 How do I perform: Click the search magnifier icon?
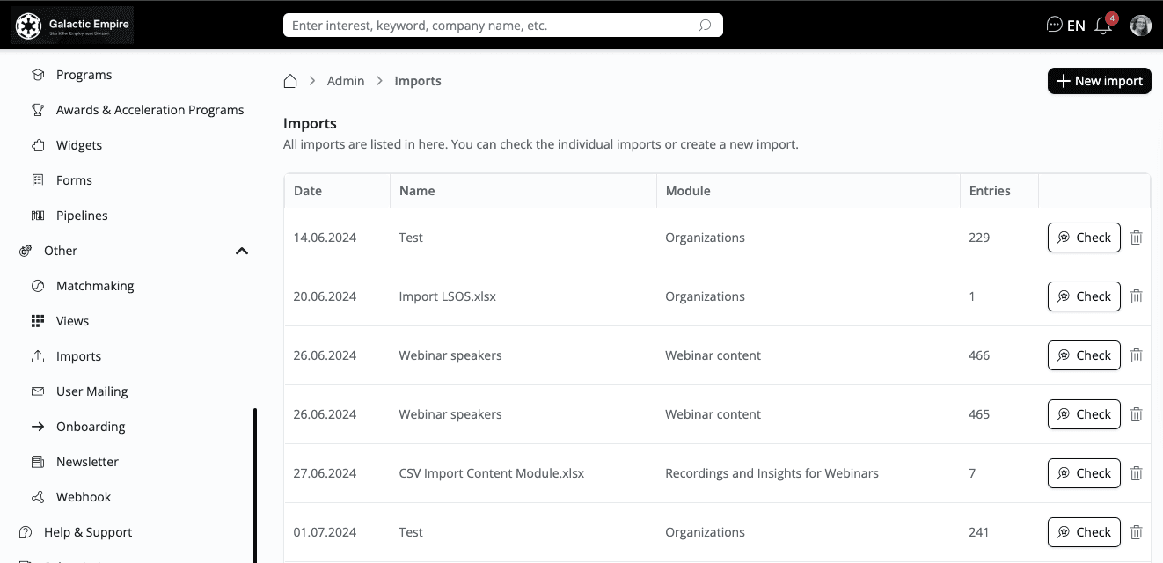click(705, 26)
